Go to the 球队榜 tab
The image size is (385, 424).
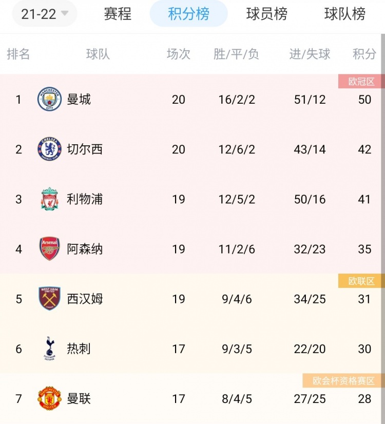click(x=345, y=14)
